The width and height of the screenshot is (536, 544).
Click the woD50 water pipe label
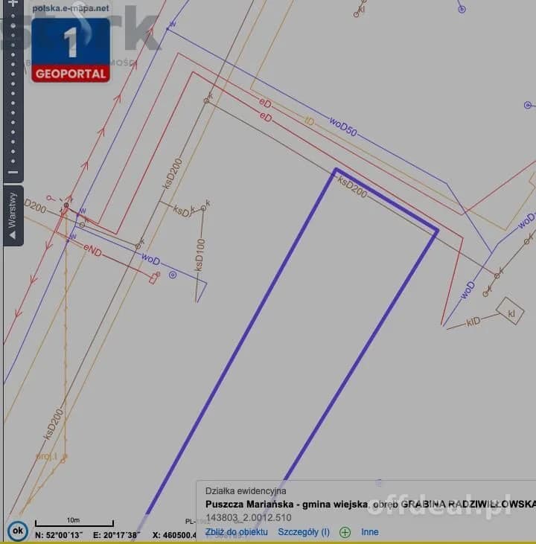click(x=343, y=127)
